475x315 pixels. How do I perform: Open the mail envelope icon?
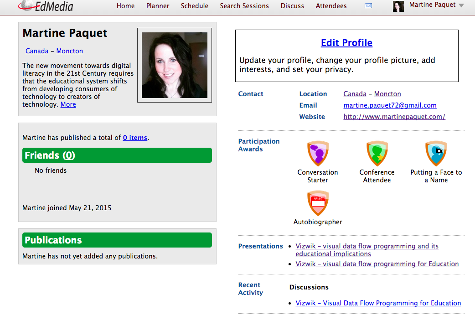point(368,6)
